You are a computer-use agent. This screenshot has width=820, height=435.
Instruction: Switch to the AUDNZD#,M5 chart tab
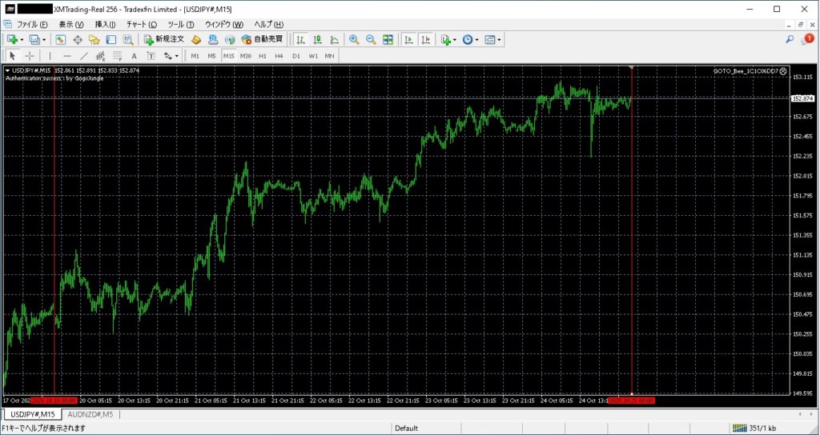click(x=89, y=414)
